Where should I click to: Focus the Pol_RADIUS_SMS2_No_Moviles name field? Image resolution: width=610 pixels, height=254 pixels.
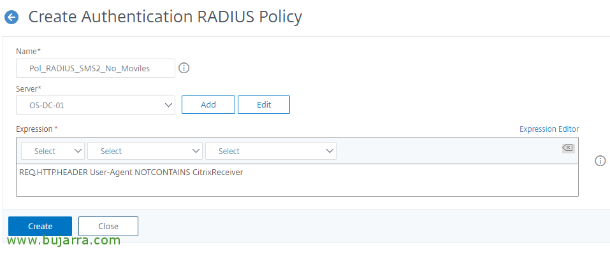96,68
